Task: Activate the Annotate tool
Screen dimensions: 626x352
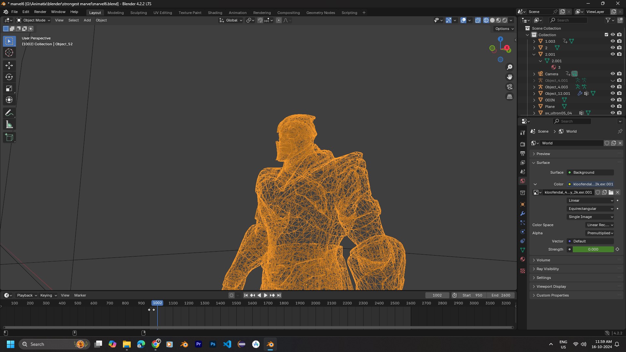Action: click(9, 113)
